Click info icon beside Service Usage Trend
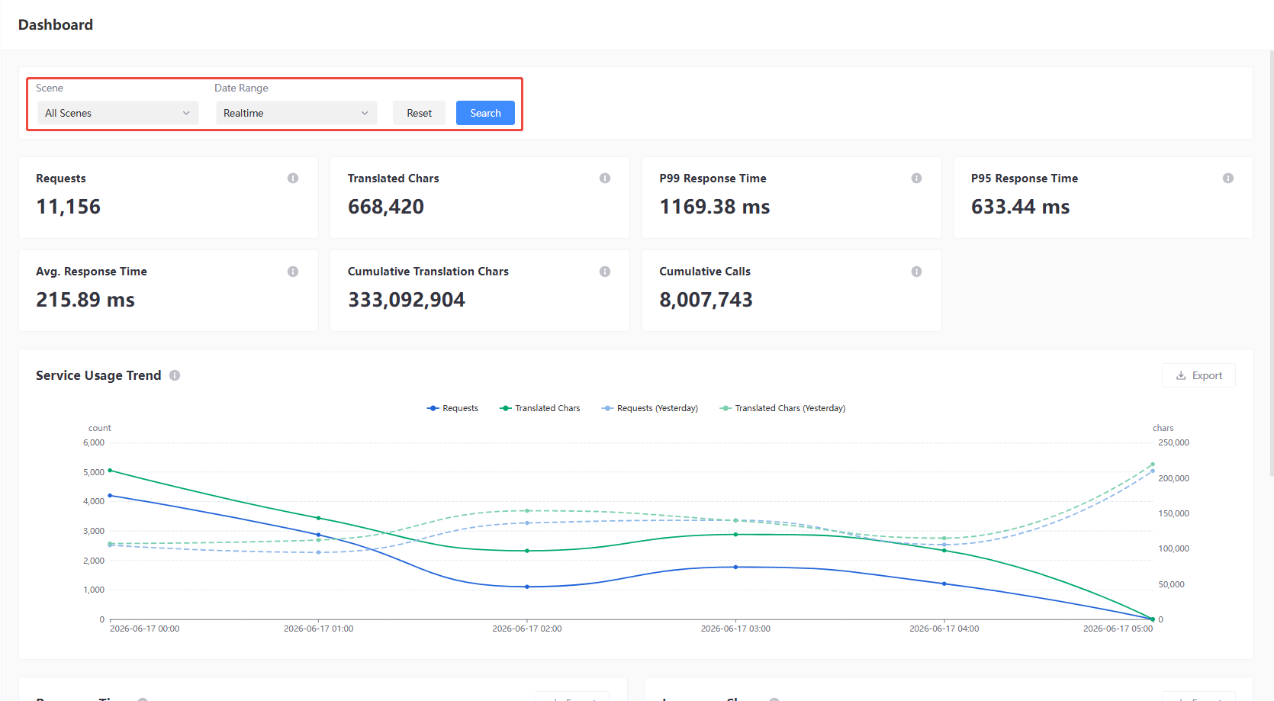Image resolution: width=1274 pixels, height=701 pixels. pyautogui.click(x=175, y=375)
